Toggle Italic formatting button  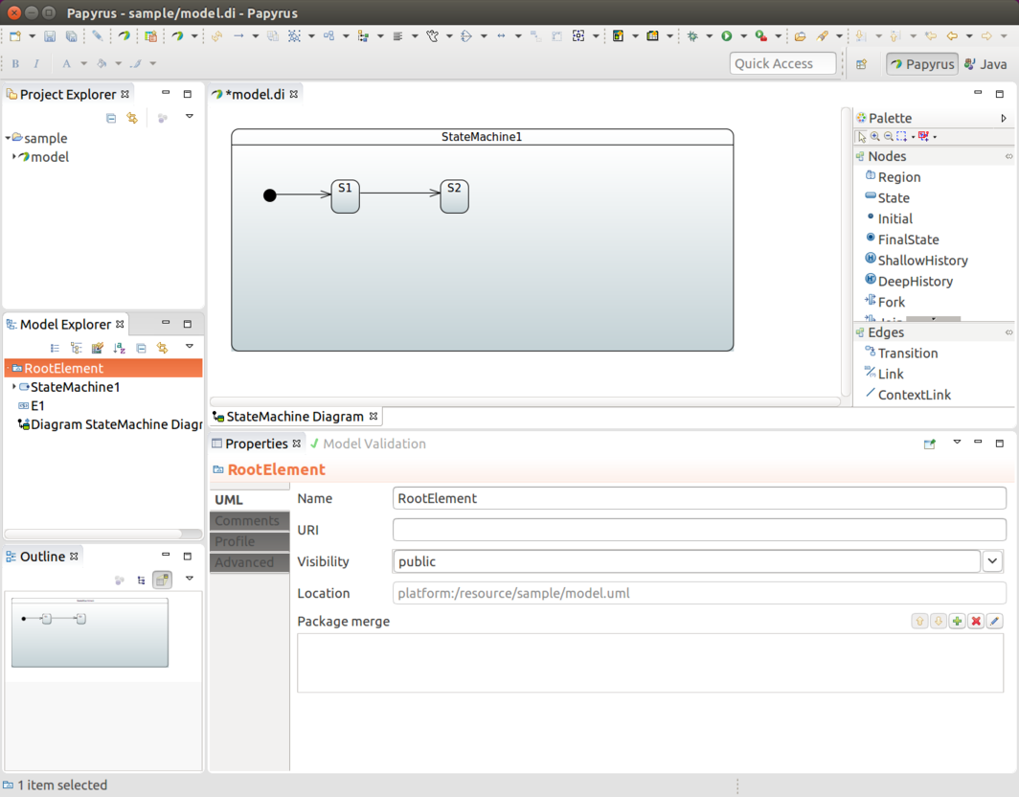click(x=36, y=64)
